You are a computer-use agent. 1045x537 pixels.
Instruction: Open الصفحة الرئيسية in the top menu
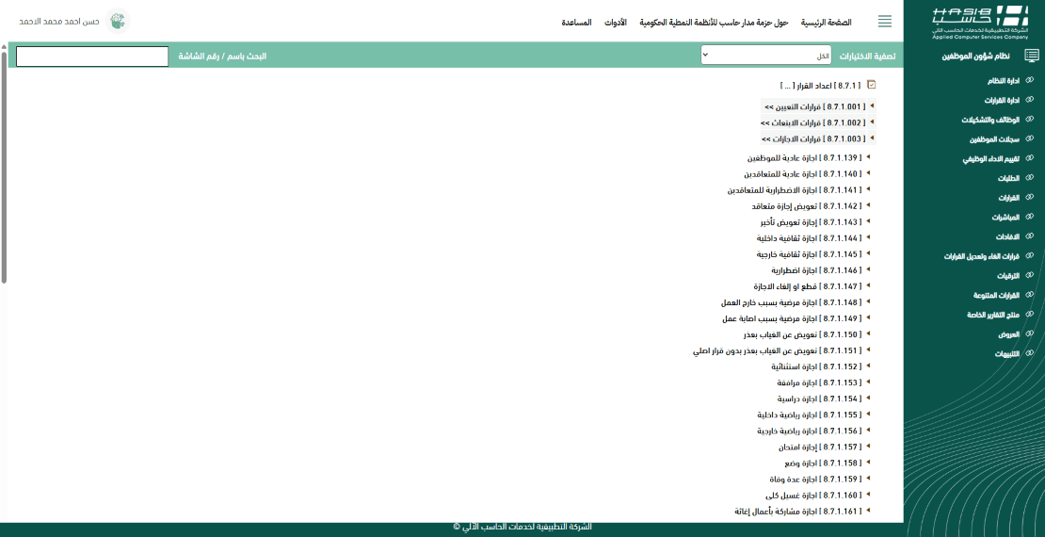pyautogui.click(x=826, y=22)
